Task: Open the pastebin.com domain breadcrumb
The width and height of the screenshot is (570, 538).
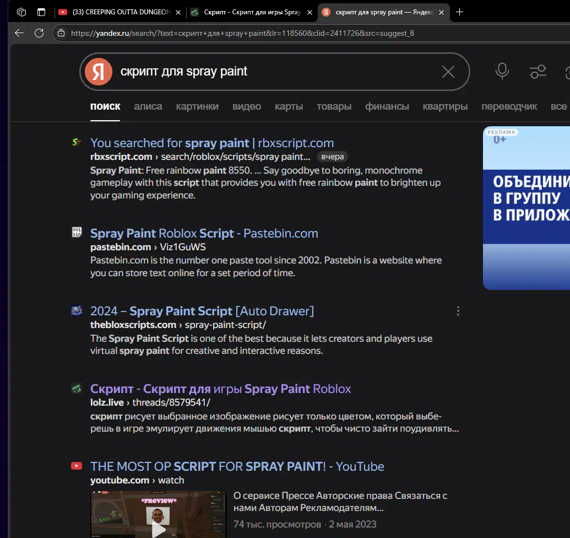Action: coord(120,247)
